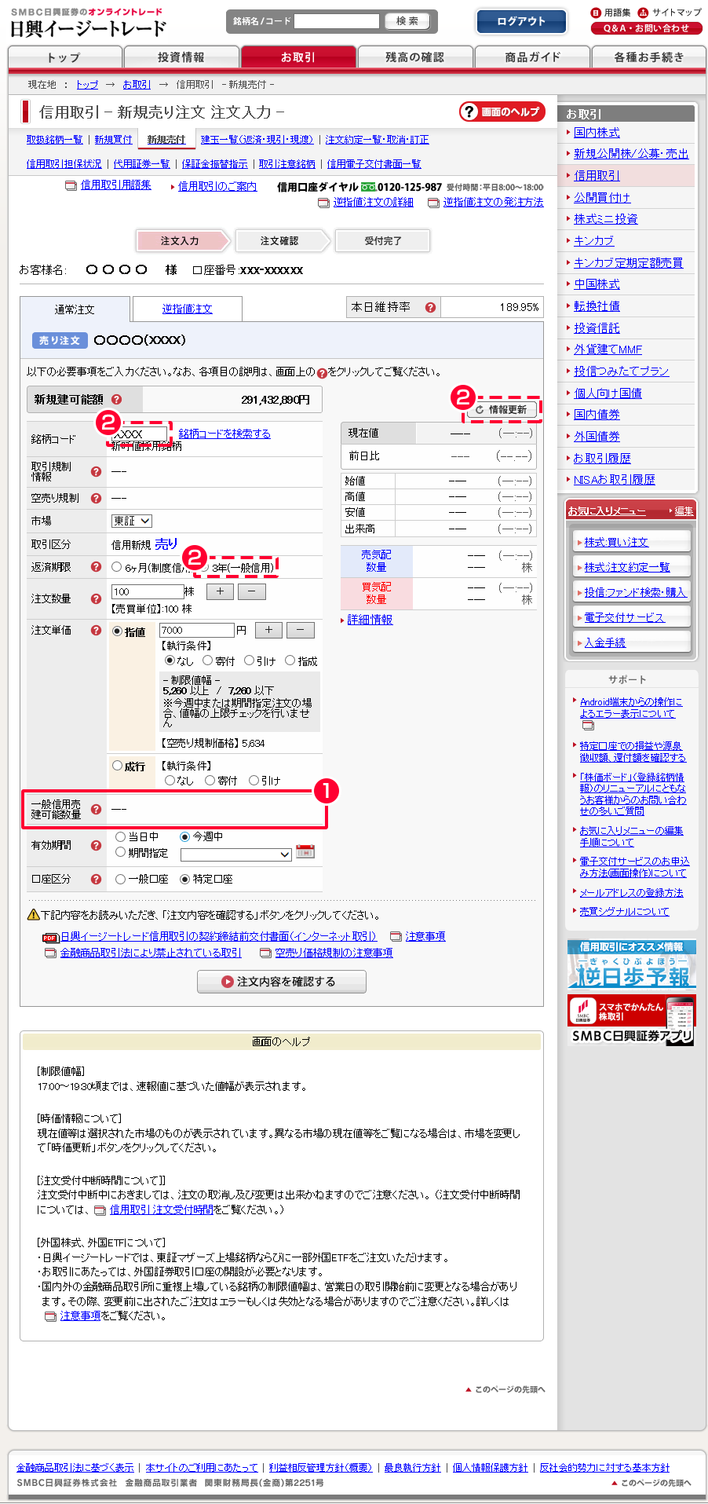
Task: Click help icon next to 本日維持率
Action: pos(430,308)
